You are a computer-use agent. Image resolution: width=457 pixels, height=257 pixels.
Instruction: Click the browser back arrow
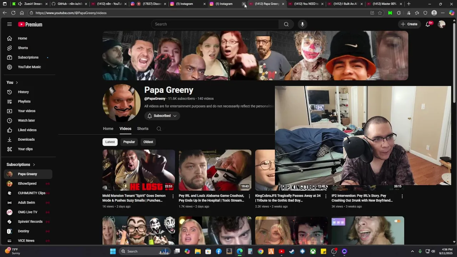(x=5, y=13)
